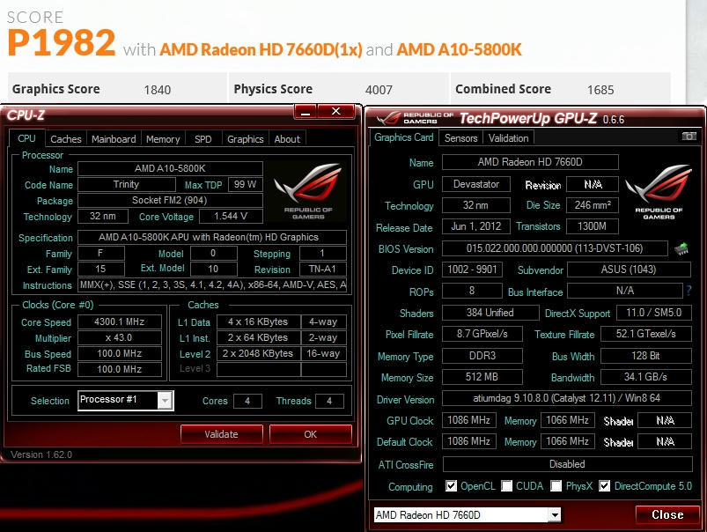Close the CPU-Z window with X
Viewport: 707px width, 532px height.
336,112
